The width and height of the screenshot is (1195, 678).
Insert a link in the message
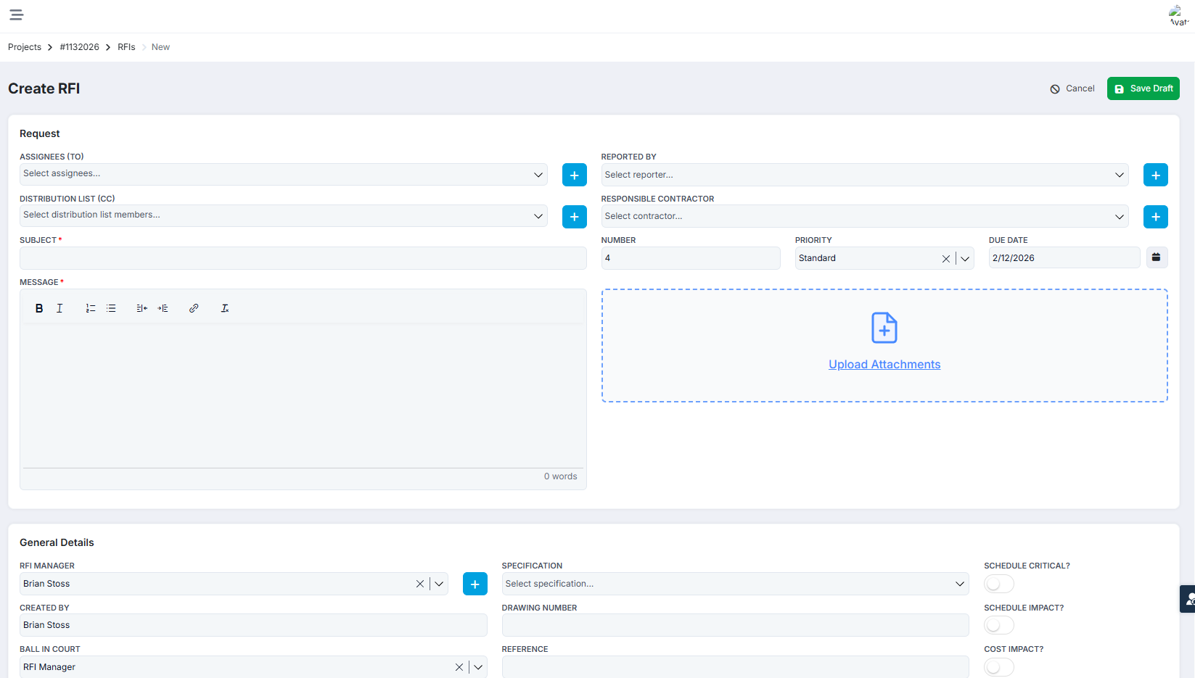[x=194, y=308]
